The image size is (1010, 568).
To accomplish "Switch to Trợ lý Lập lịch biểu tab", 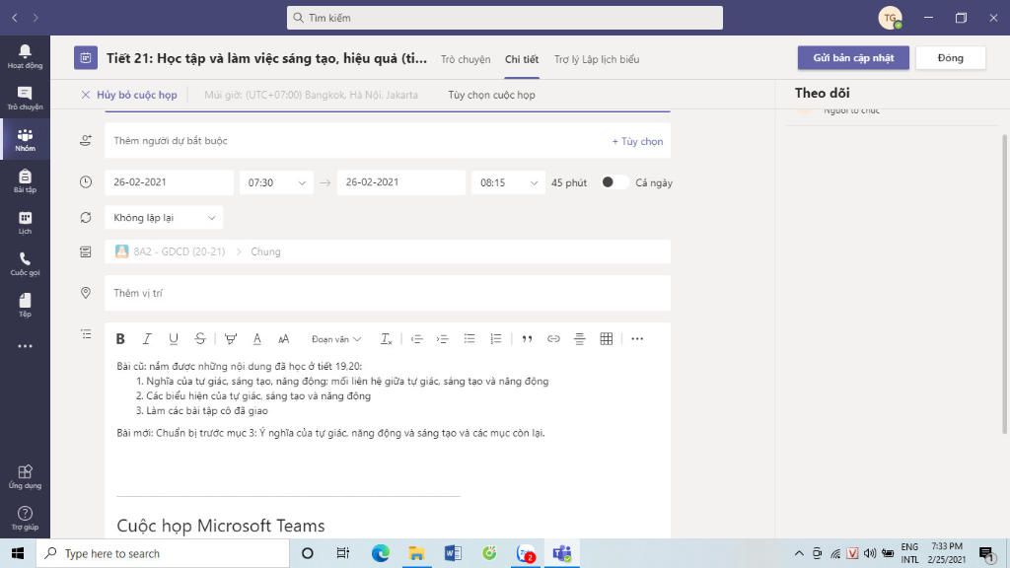I will click(597, 59).
